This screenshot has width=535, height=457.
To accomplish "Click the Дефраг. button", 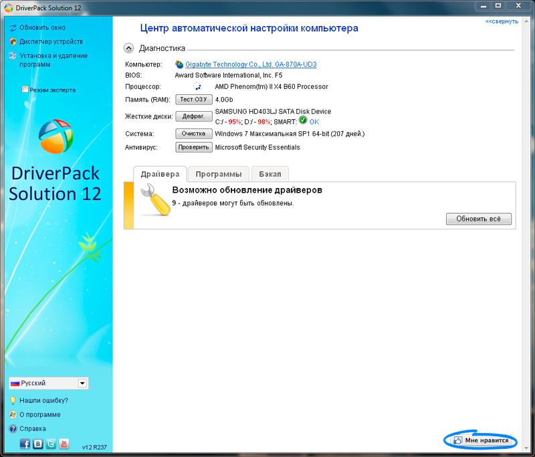I will coord(194,116).
